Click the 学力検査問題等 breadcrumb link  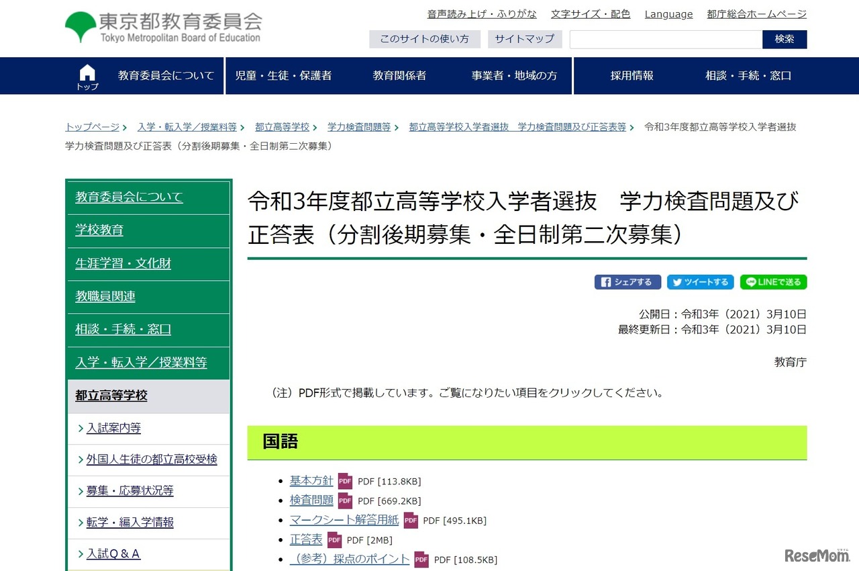click(359, 127)
